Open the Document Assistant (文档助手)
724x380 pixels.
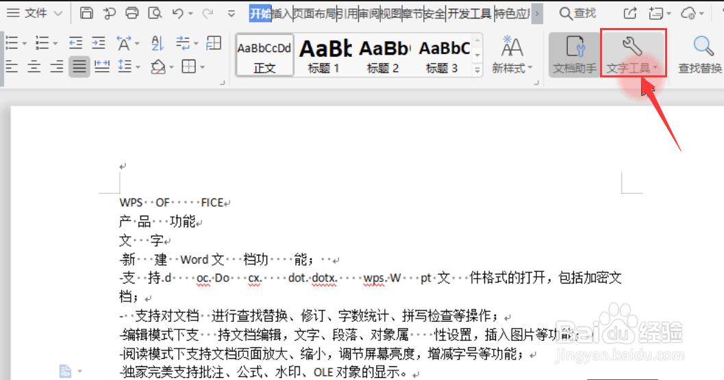click(x=575, y=54)
